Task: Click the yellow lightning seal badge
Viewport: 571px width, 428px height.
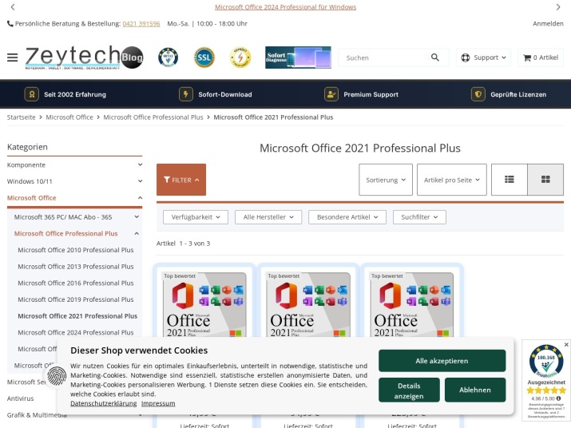Action: click(240, 57)
